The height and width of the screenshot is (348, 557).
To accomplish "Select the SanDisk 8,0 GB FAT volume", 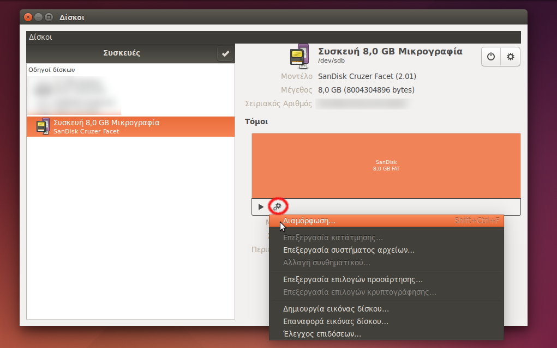I will coord(386,166).
